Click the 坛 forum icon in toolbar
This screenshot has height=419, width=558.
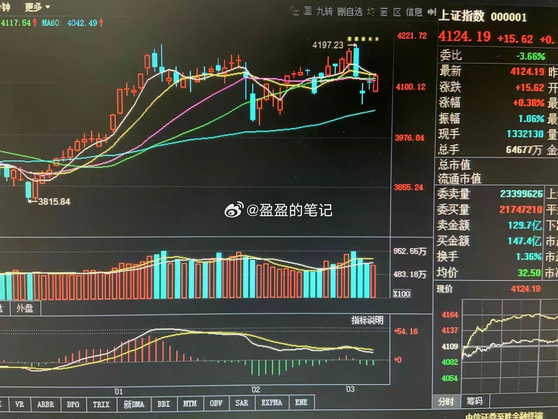coord(371,12)
